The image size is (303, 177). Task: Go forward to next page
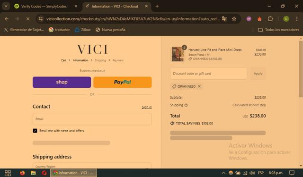17,19
